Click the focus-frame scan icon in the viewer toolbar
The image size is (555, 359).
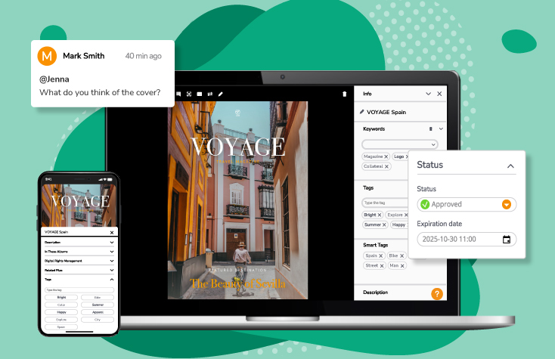pyautogui.click(x=189, y=94)
